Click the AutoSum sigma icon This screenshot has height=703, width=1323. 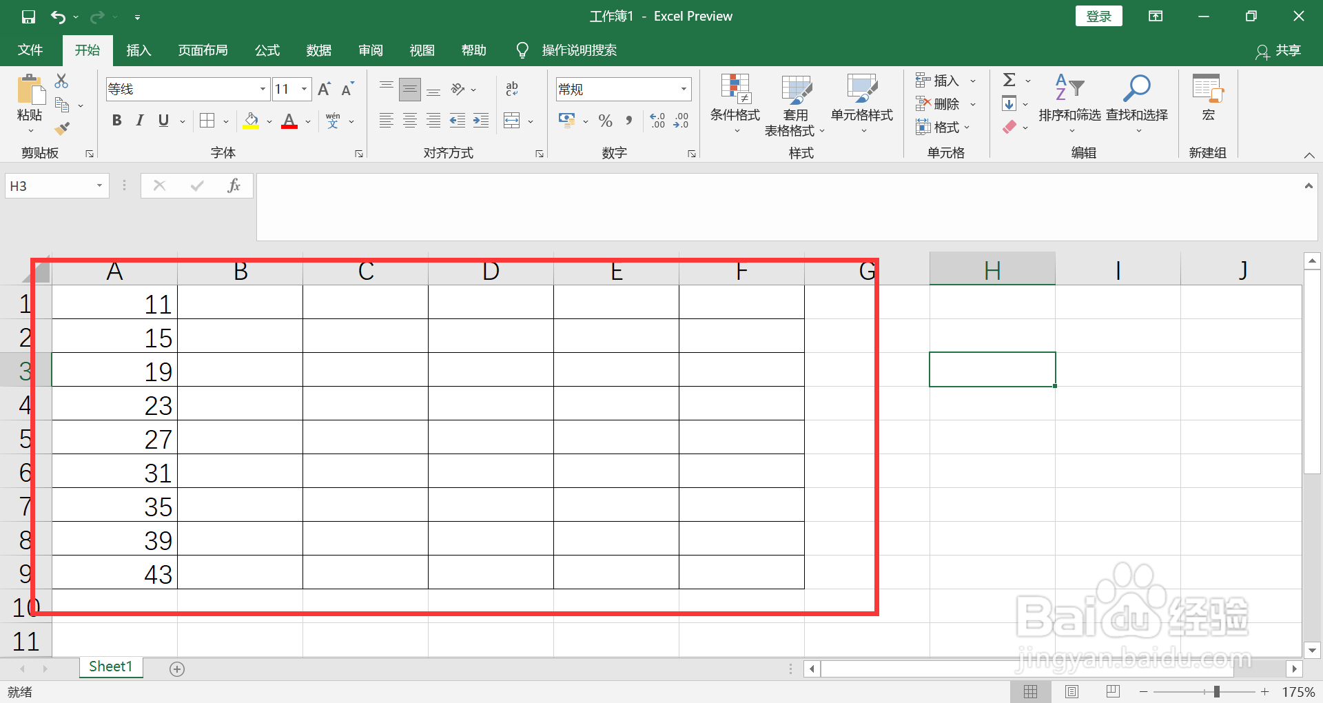[1009, 80]
